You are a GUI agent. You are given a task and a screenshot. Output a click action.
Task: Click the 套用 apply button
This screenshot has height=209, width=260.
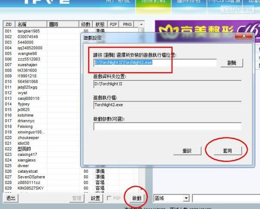coord(227,151)
